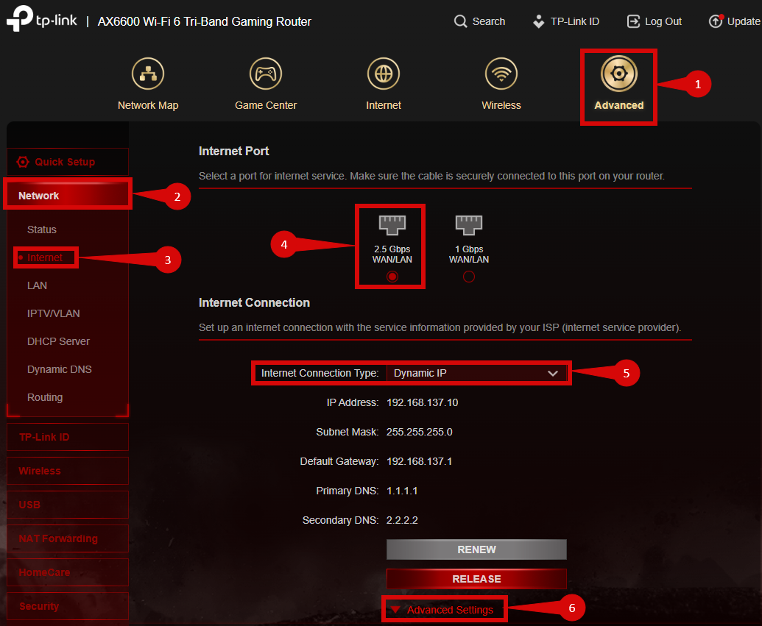Select the Advanced gear icon

[618, 74]
